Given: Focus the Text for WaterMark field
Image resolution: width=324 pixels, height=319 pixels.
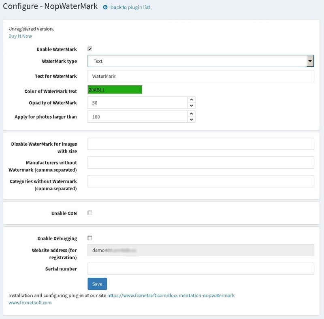Looking at the screenshot, I should (201, 76).
